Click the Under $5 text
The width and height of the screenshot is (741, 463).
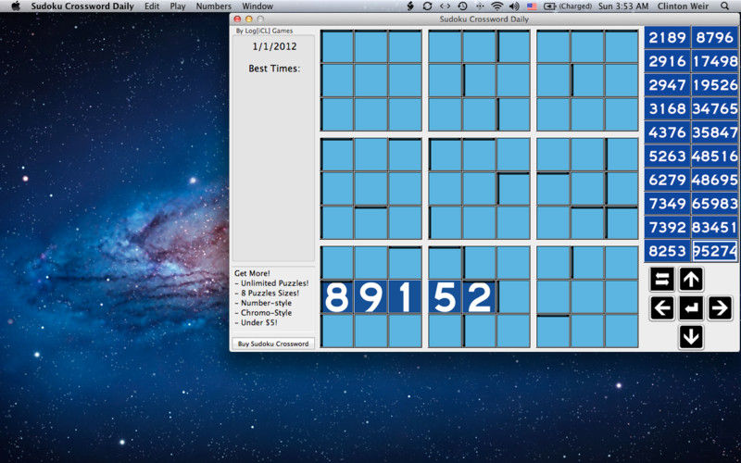(257, 322)
